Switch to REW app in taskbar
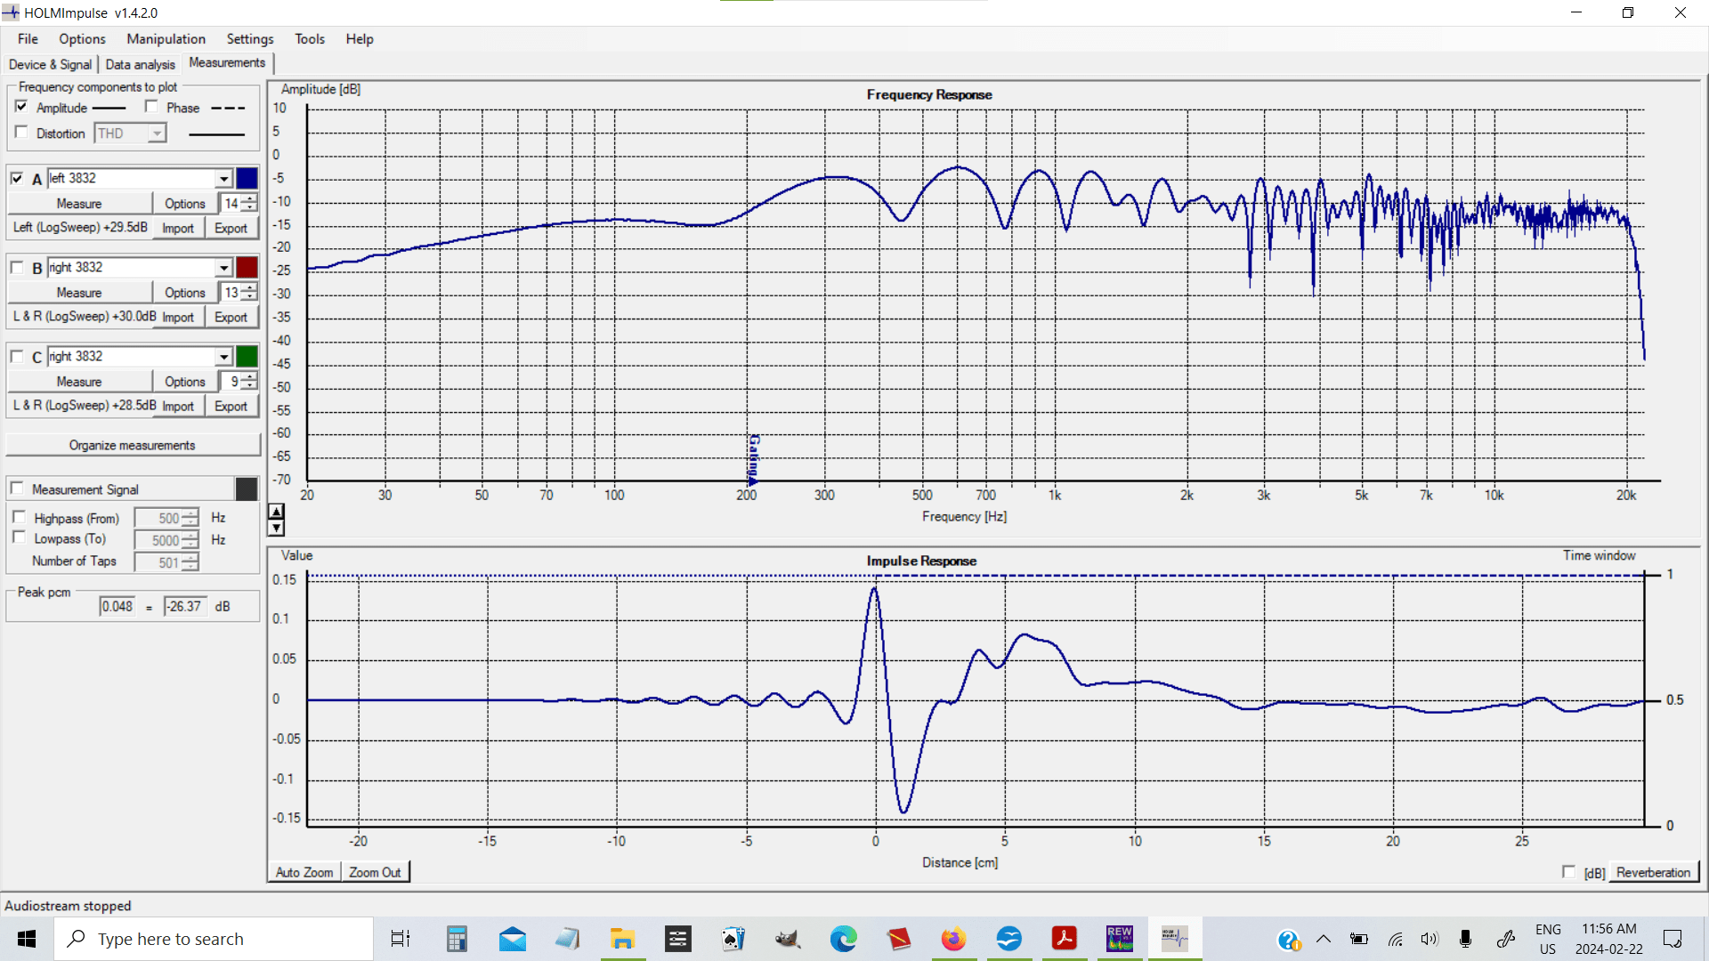1709x961 pixels. 1120,939
